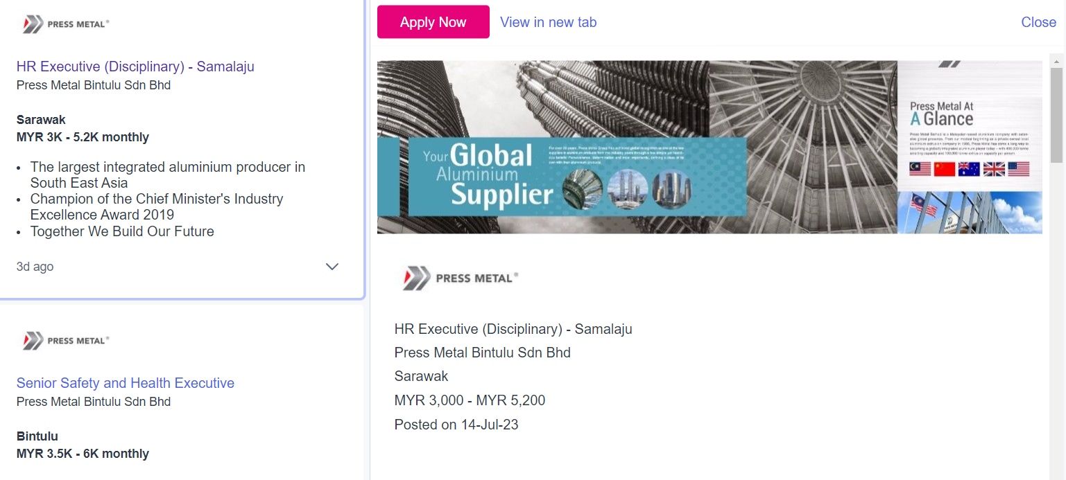Click the Malaysia flag icon in banner
The height and width of the screenshot is (480, 1066).
[920, 169]
